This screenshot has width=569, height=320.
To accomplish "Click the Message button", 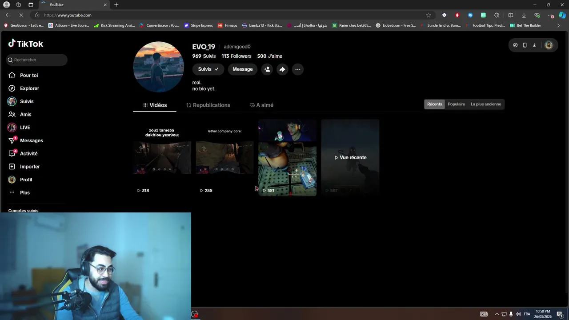I will (242, 69).
